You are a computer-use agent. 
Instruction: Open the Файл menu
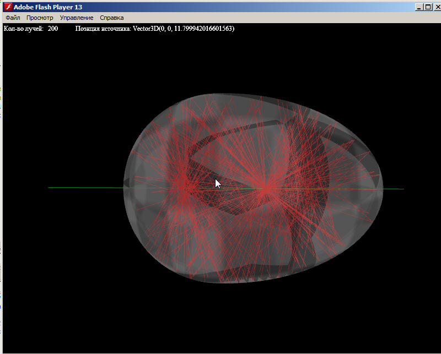pyautogui.click(x=13, y=18)
